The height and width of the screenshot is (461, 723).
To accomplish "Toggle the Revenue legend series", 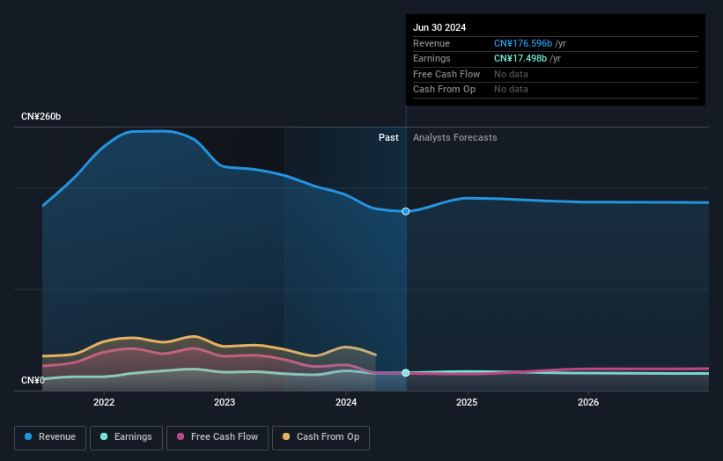I will [x=50, y=437].
